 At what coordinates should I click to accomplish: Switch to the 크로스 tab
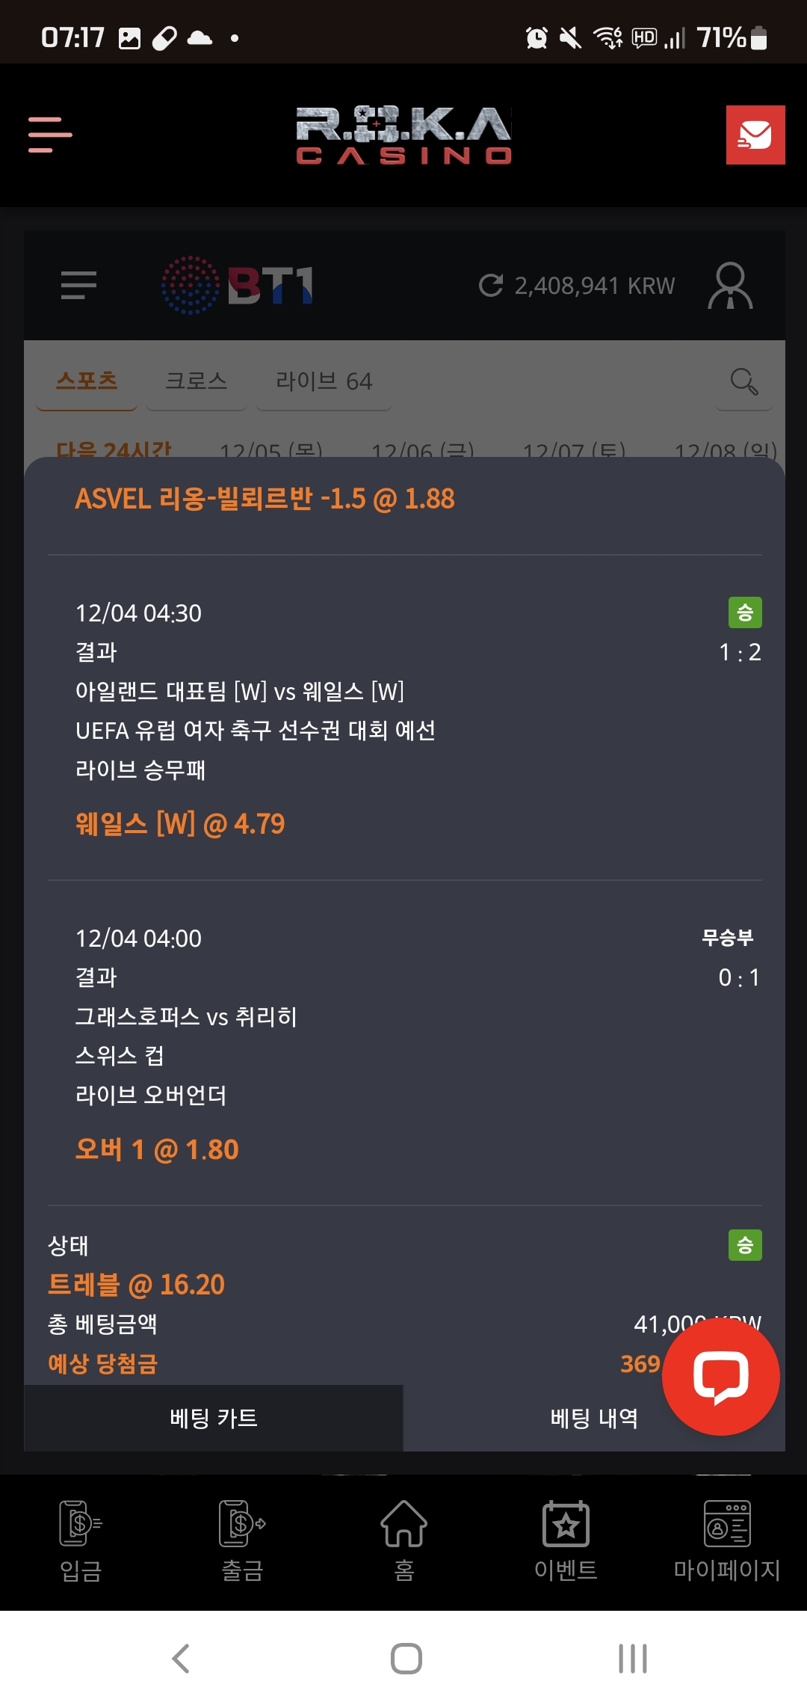tap(196, 381)
